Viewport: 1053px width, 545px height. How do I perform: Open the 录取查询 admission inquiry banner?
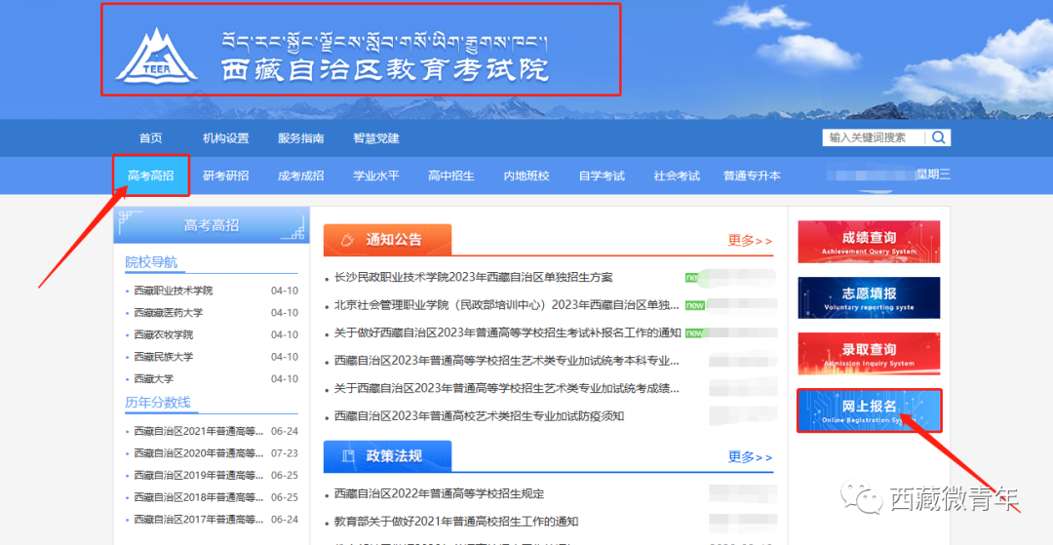pos(869,353)
